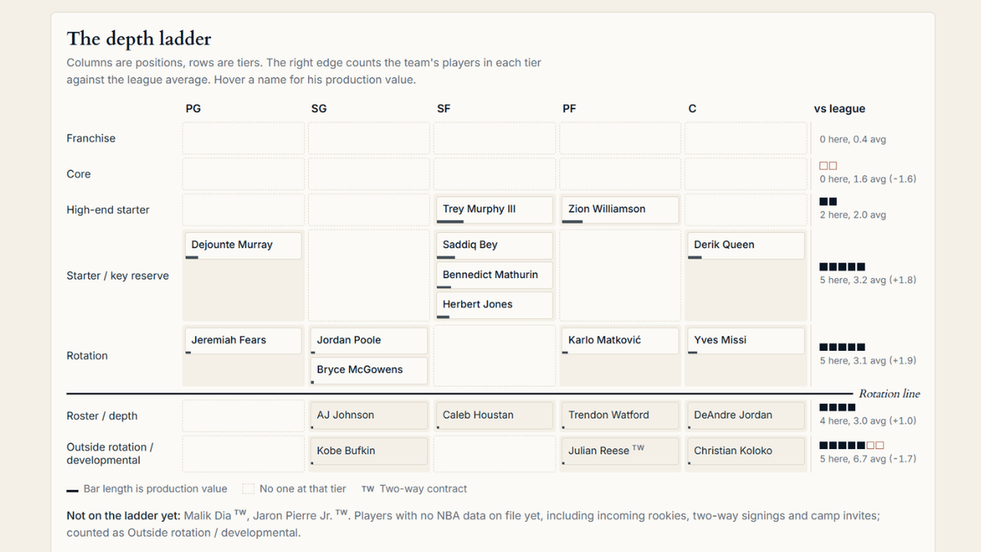Click the "Rotation line" divider label
The image size is (981, 552).
(889, 394)
